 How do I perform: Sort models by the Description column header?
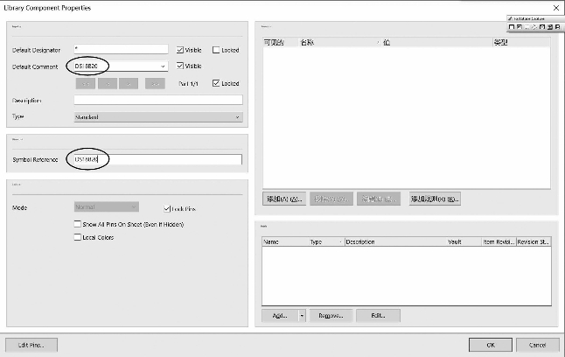[395, 242]
